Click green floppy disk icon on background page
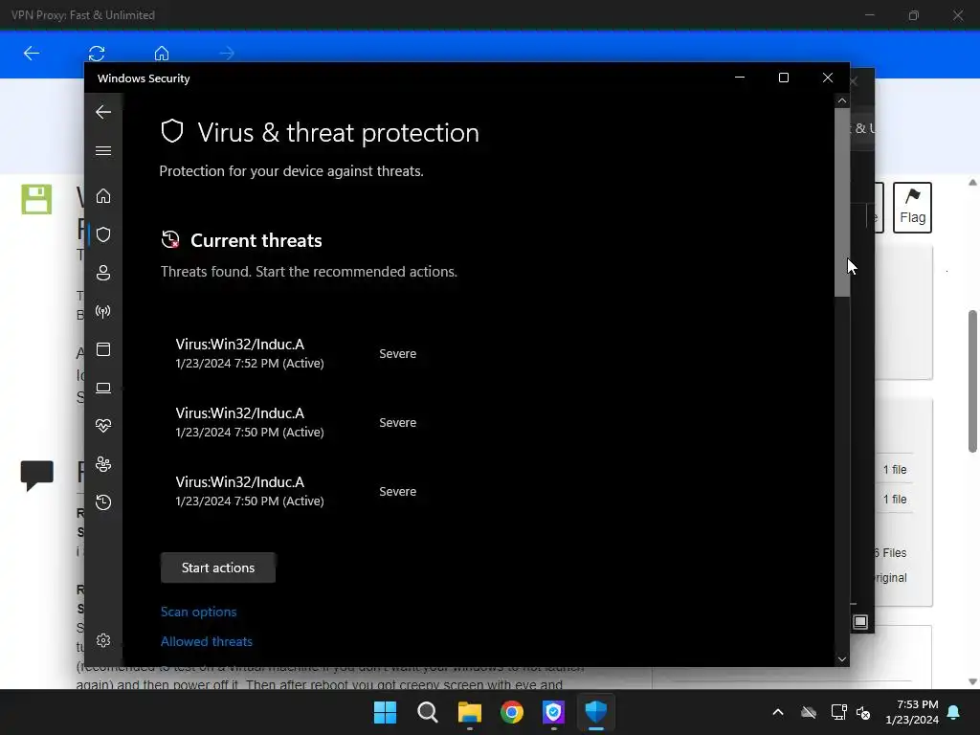The image size is (980, 735). click(36, 199)
